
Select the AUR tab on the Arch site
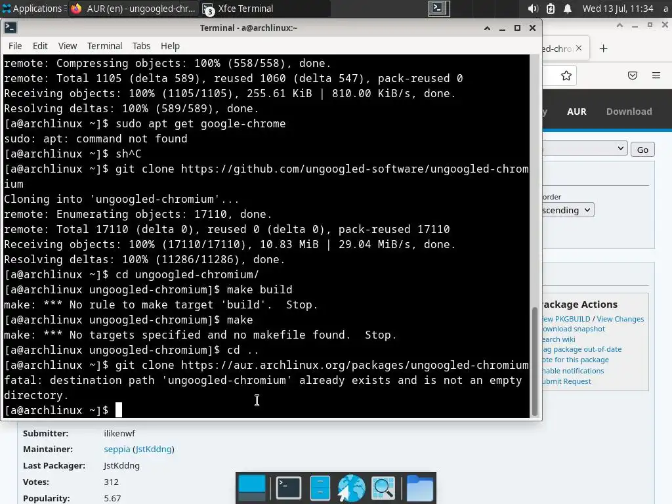coord(576,112)
